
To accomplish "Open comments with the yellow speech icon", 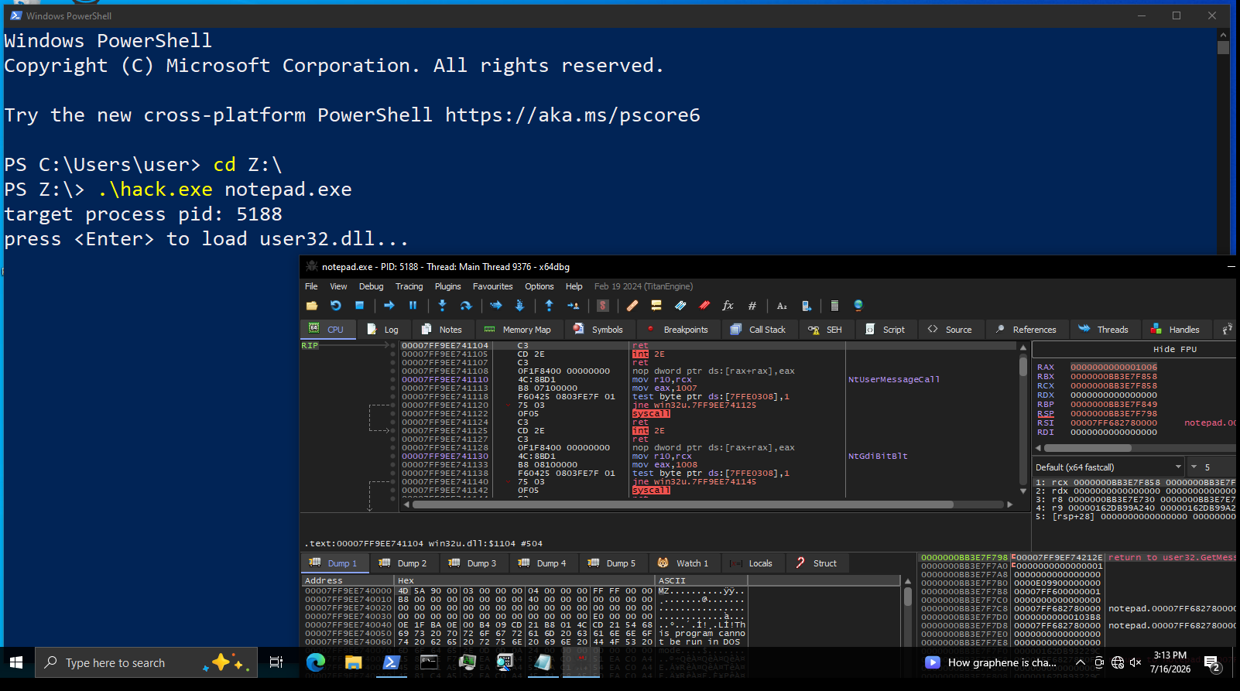I will point(656,306).
